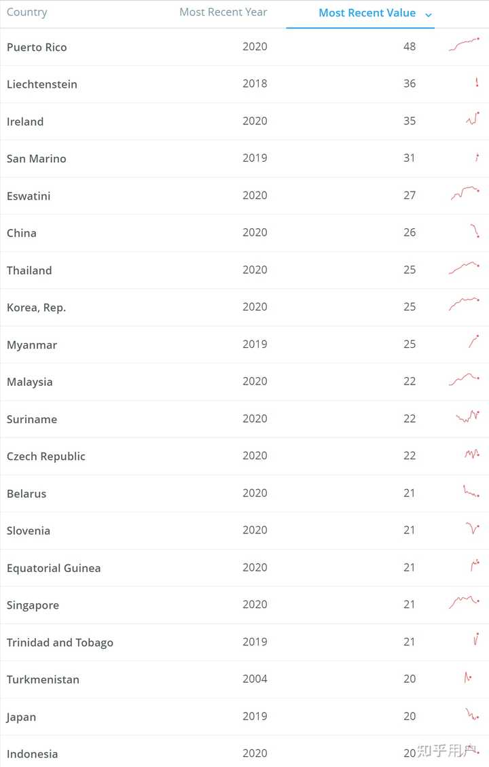This screenshot has width=489, height=767.
Task: Click the Japan row value 20
Action: pyautogui.click(x=410, y=716)
